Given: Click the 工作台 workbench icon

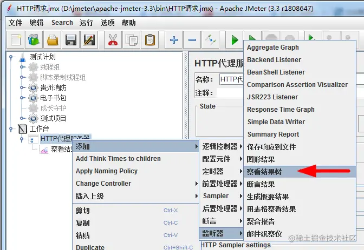Looking at the screenshot, I should click(23, 129).
